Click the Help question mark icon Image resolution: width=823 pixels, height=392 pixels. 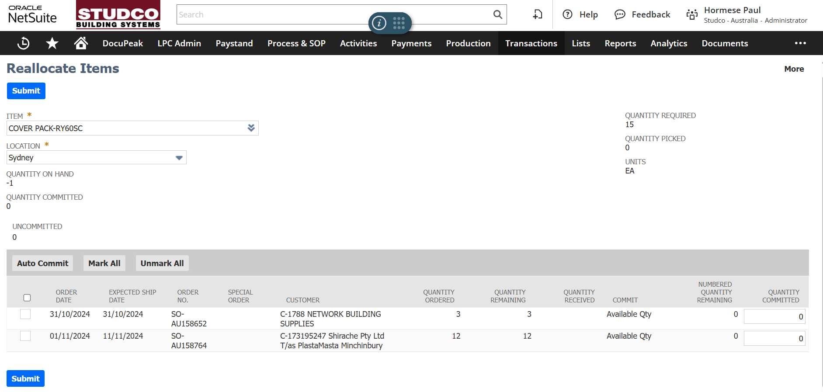567,14
